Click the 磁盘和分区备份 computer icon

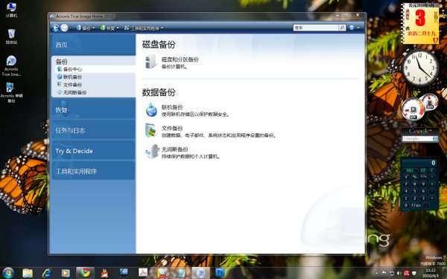tap(150, 62)
